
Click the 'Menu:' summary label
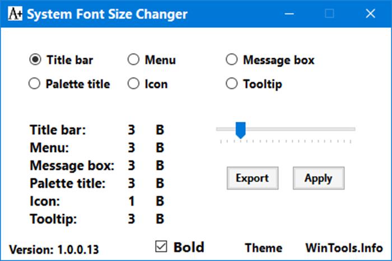coord(49,148)
